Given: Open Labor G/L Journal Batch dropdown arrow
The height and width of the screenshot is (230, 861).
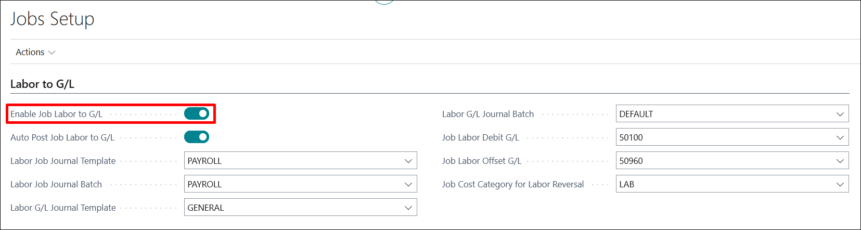Looking at the screenshot, I should [840, 114].
